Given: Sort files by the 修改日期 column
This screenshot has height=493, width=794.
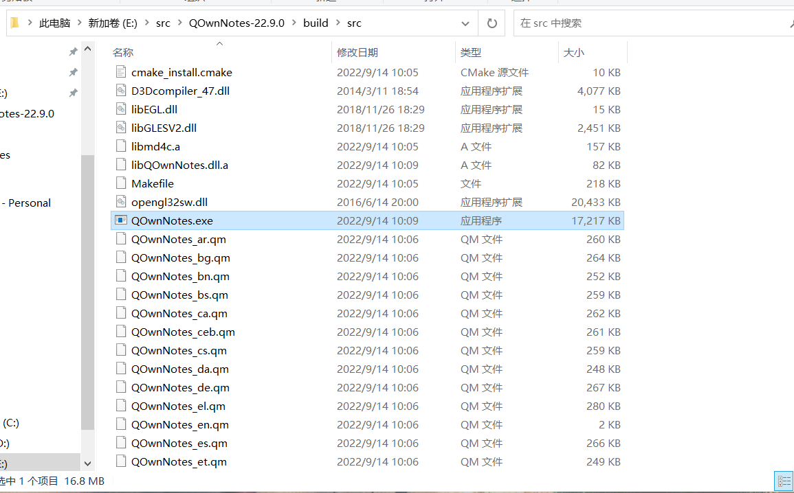Looking at the screenshot, I should point(357,52).
